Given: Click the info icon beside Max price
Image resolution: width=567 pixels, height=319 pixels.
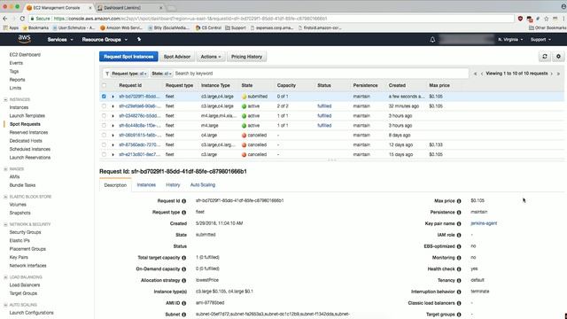Looking at the screenshot, I should [459, 201].
